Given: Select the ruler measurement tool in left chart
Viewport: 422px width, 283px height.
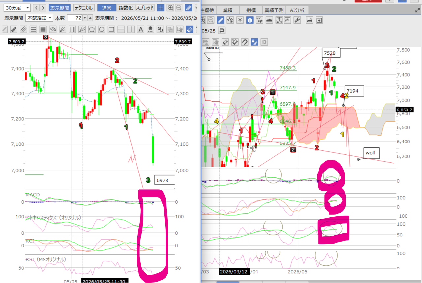Looking at the screenshot, I should (14, 29).
